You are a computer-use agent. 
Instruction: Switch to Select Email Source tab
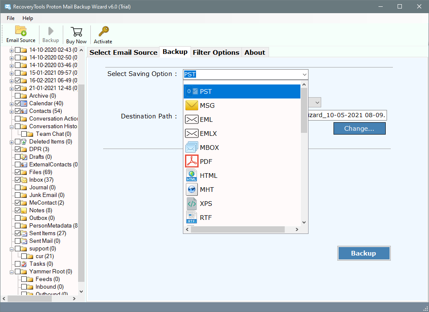tap(123, 52)
